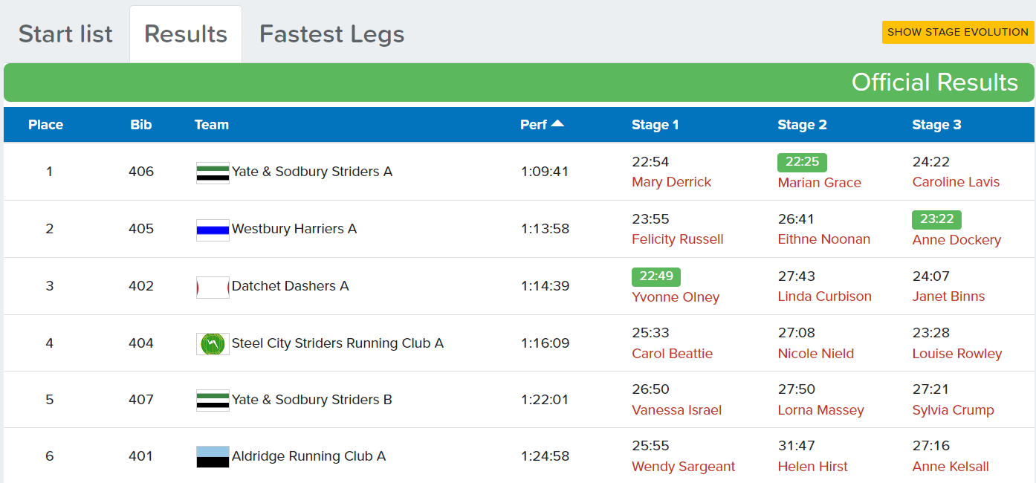Click the Yate & Sodbury Striders B flag icon
1036x483 pixels.
(x=212, y=400)
